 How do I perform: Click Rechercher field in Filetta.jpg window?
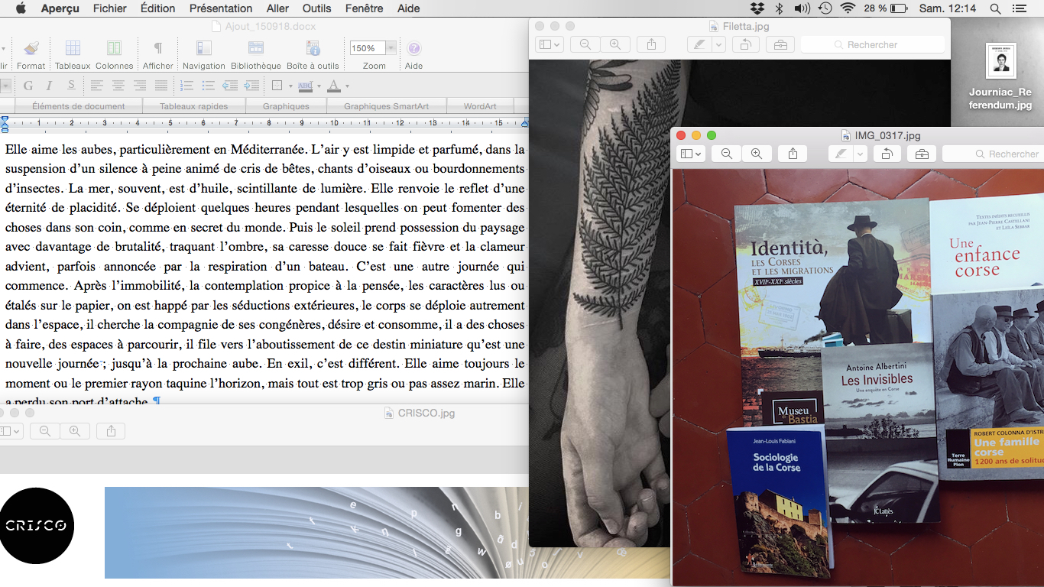click(873, 45)
